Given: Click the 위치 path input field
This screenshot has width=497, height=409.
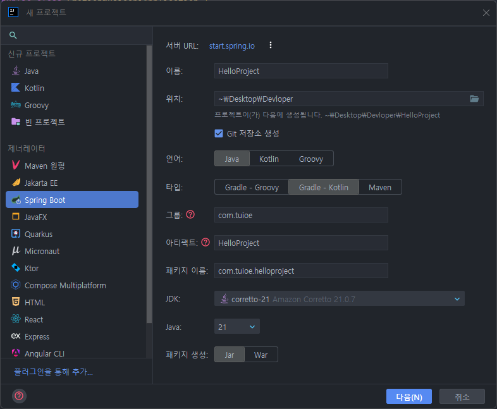Looking at the screenshot, I should click(341, 99).
